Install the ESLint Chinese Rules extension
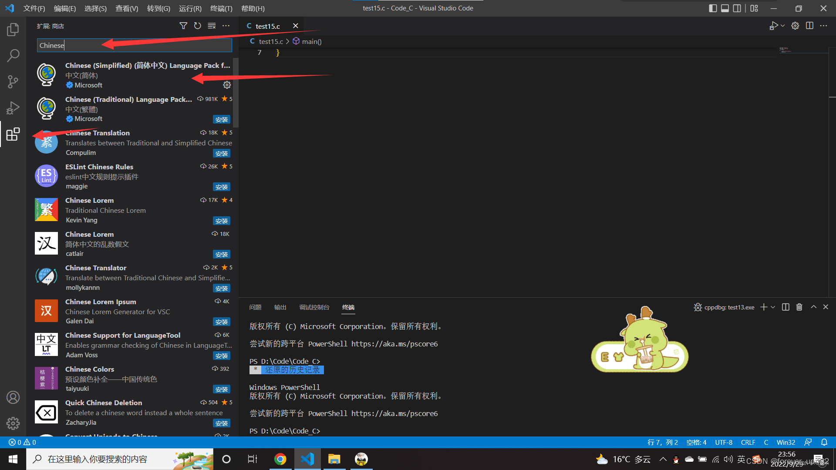Screen dimensions: 836x470 point(222,187)
